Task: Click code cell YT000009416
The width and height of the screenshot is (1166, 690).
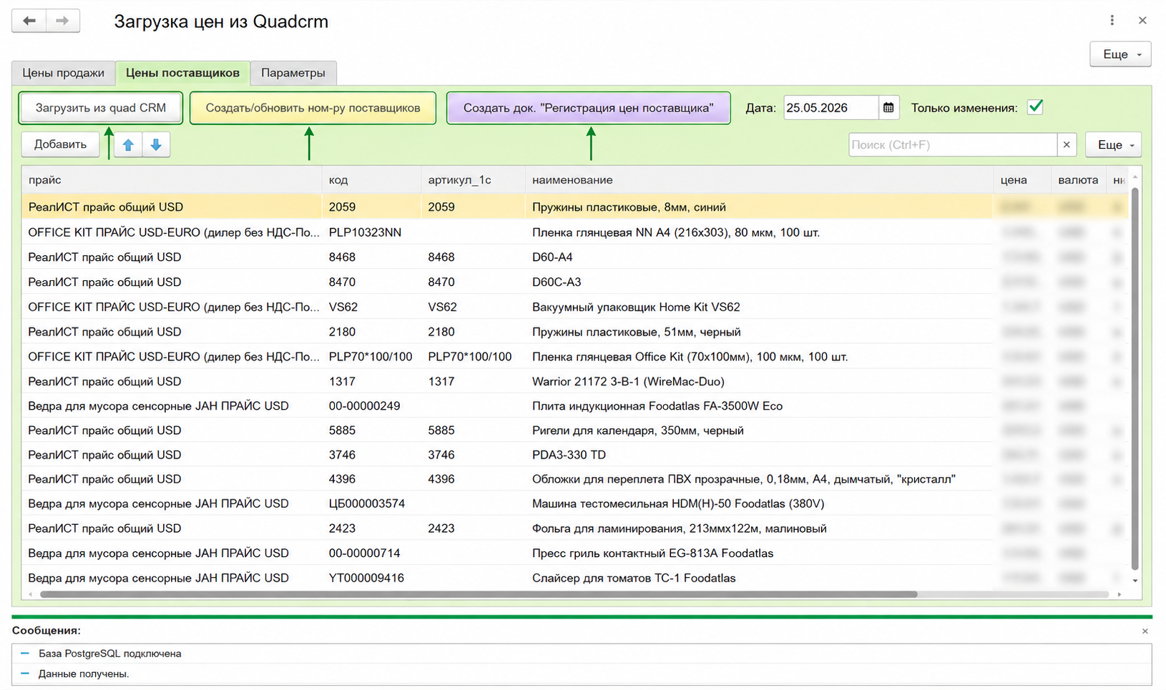Action: pyautogui.click(x=371, y=578)
